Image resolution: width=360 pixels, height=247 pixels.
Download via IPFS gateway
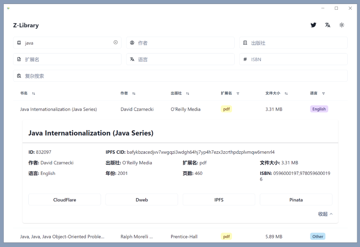(x=219, y=200)
